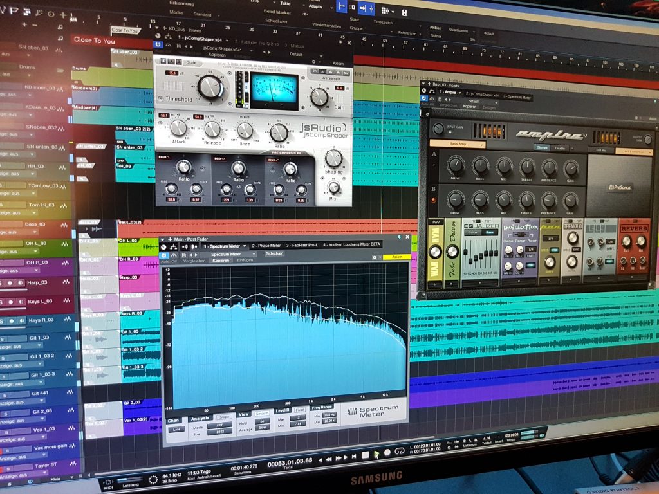Click the transport rewind button
Image resolution: width=659 pixels, height=494 pixels.
coord(329,459)
